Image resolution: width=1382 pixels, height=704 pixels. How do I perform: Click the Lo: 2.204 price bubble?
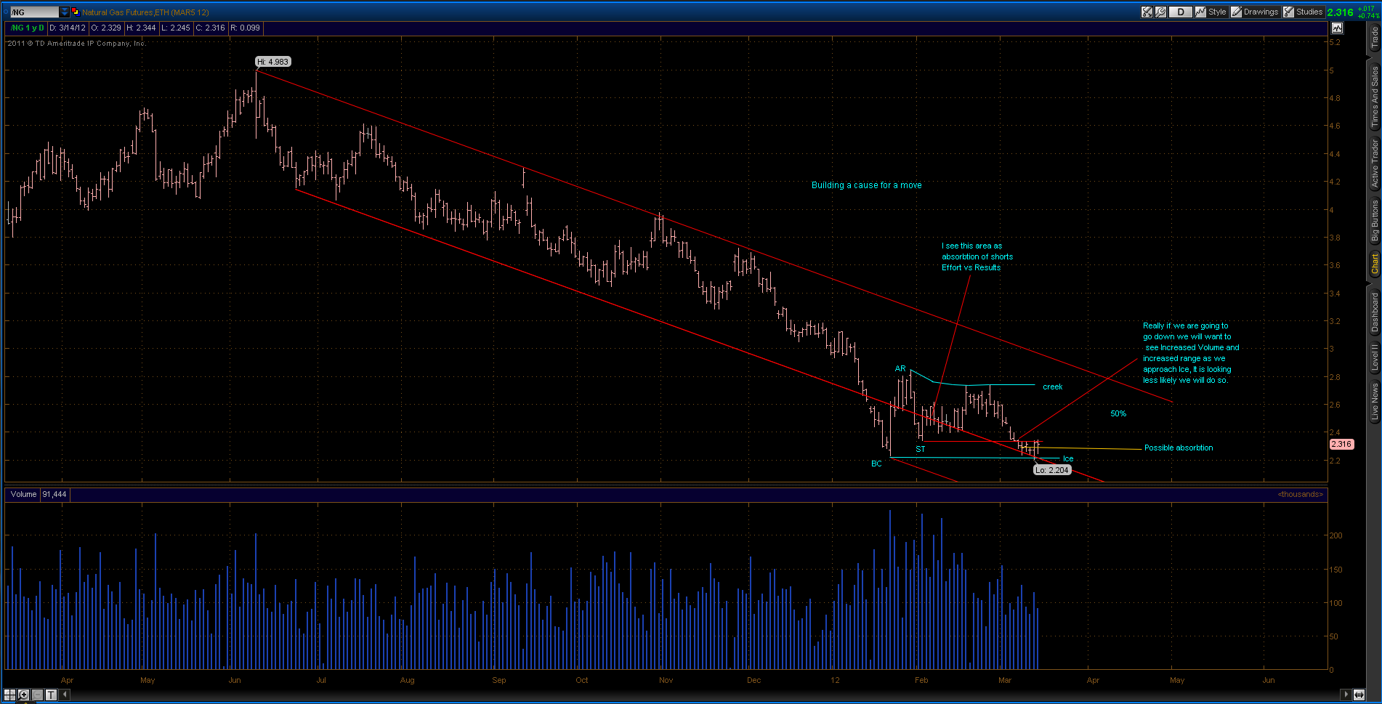(x=1052, y=470)
